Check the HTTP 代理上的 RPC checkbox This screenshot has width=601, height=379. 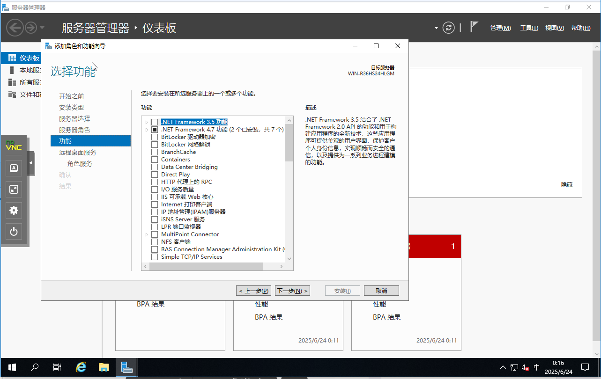pyautogui.click(x=155, y=182)
